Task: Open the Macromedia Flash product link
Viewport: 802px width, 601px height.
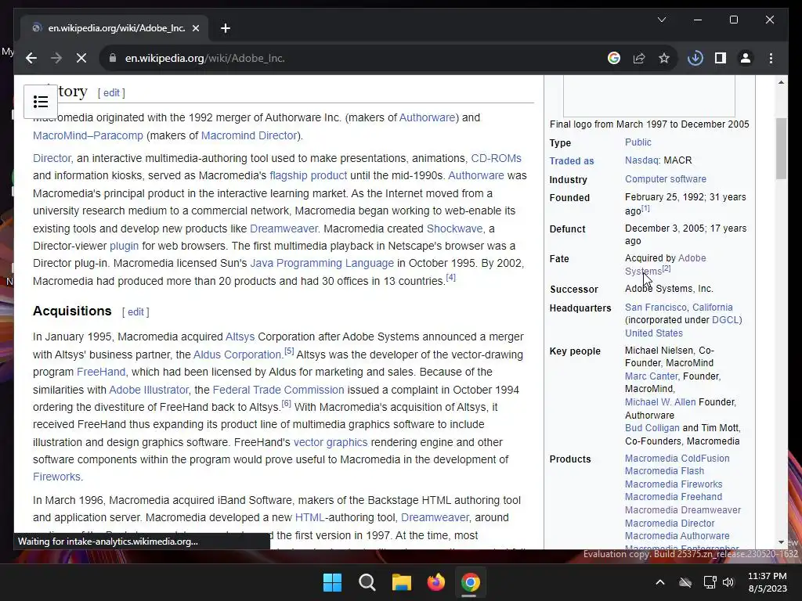Action: 664,471
